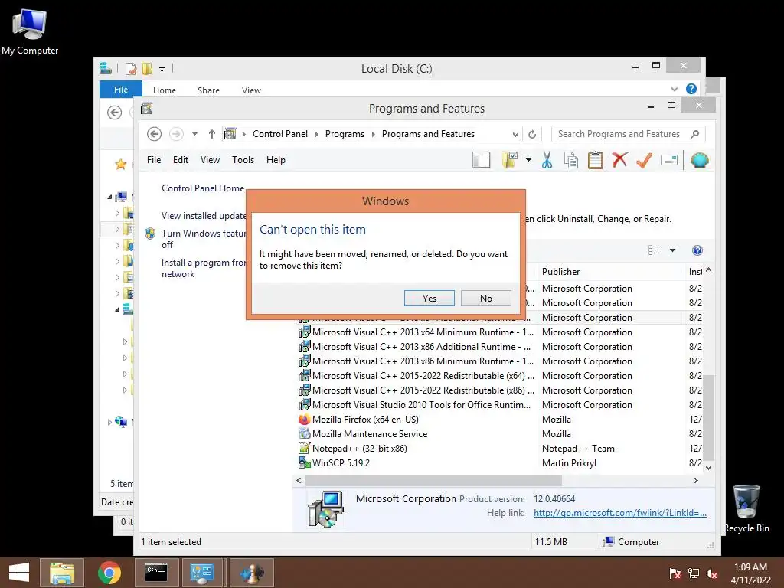Go back in Programs and Features
This screenshot has width=784, height=588.
coord(154,134)
